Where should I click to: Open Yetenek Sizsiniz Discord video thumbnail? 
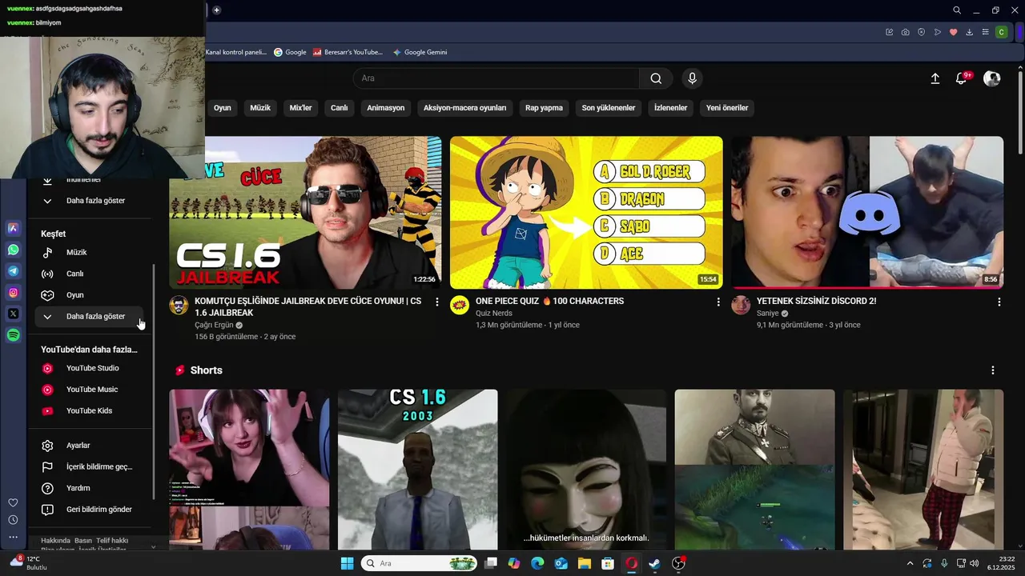pyautogui.click(x=867, y=212)
